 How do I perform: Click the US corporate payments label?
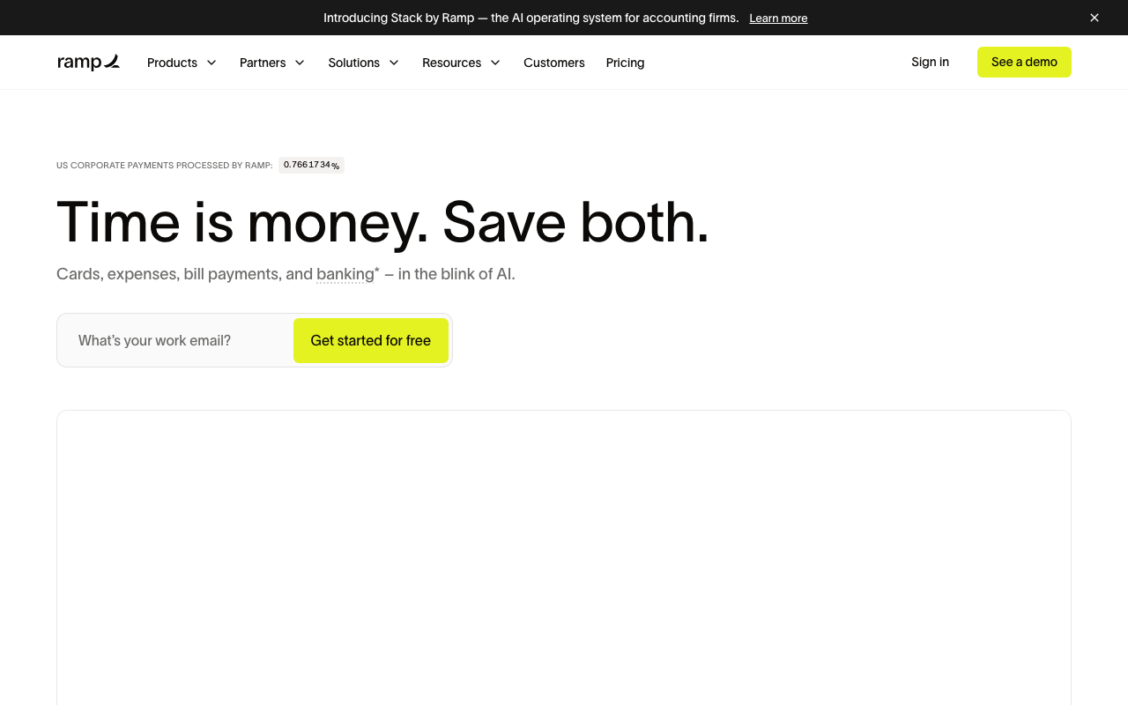pos(165,165)
